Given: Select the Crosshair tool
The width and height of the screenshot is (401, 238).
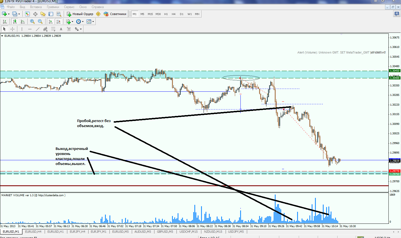Looking at the screenshot, I should click(x=12, y=29).
